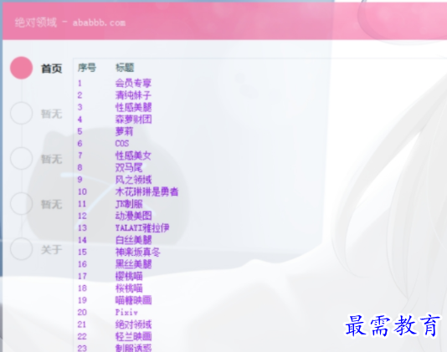447x352 pixels.
Task: Select row 22 轻兰映画
Action: coord(133,337)
